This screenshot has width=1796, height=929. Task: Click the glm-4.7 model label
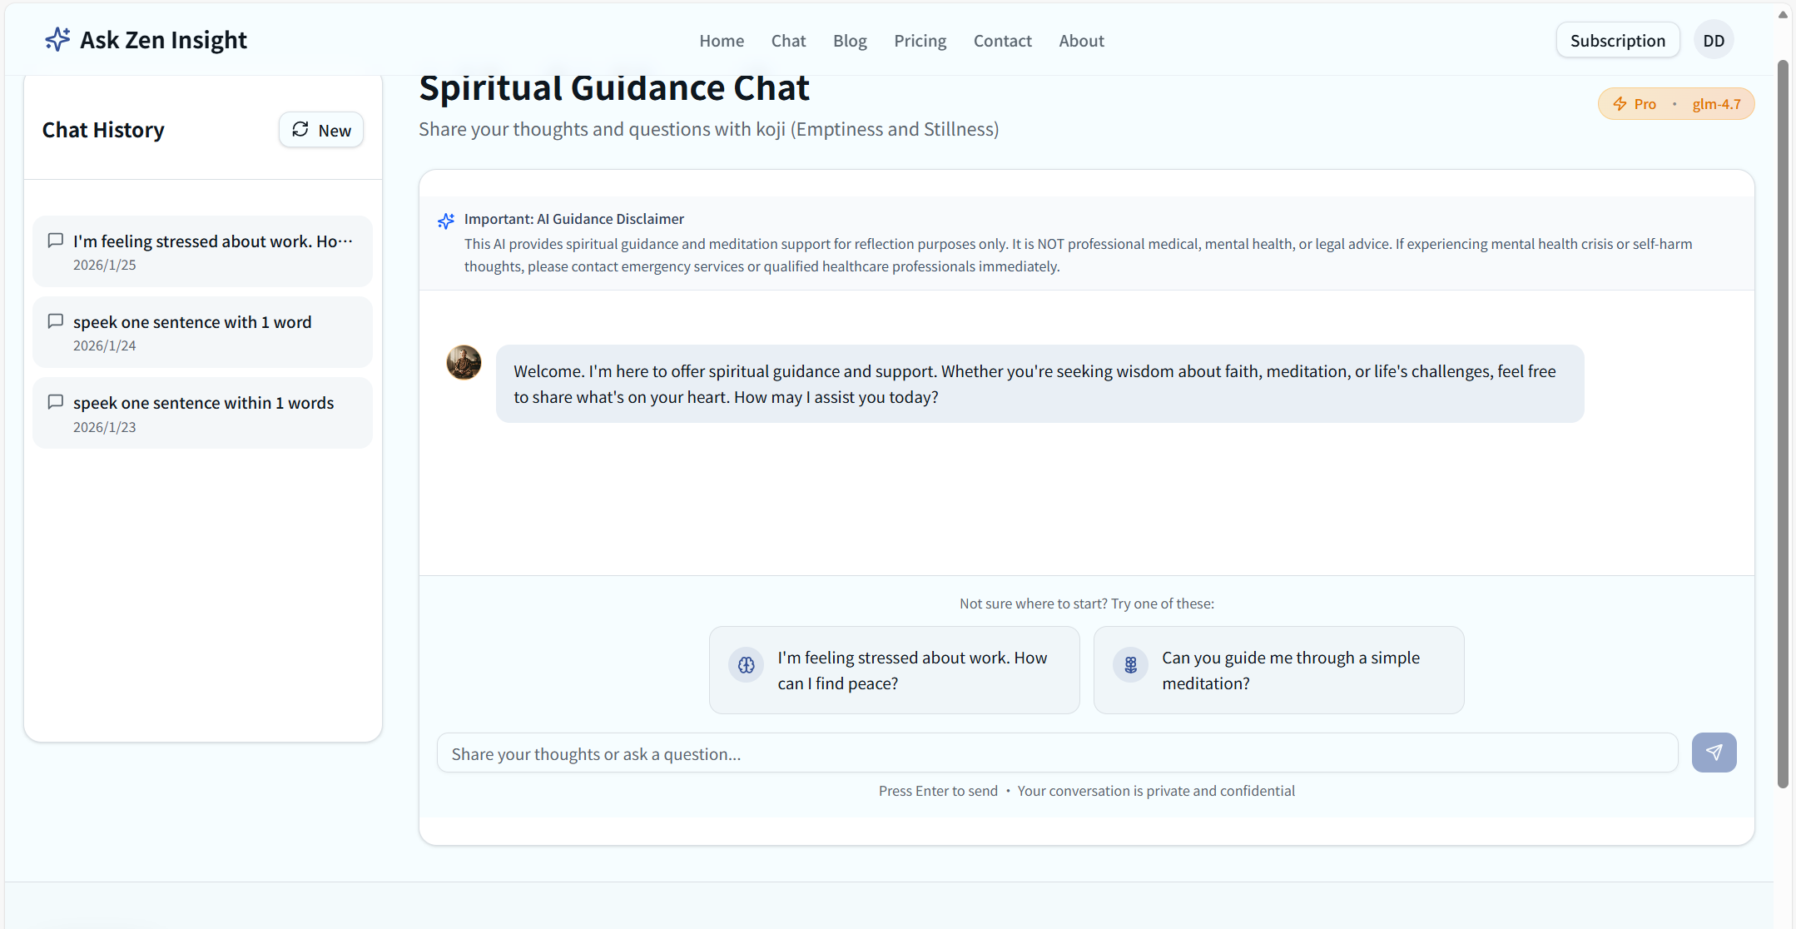click(1716, 104)
